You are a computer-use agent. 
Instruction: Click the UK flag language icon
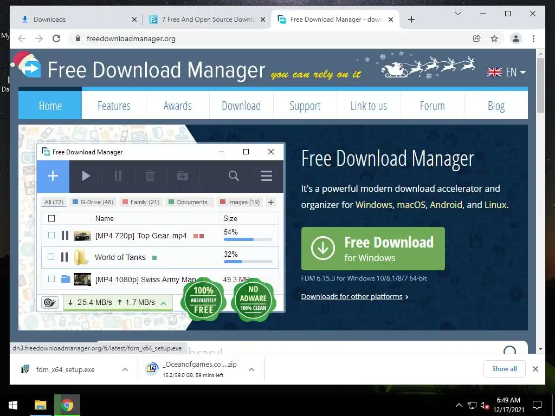[x=494, y=72]
